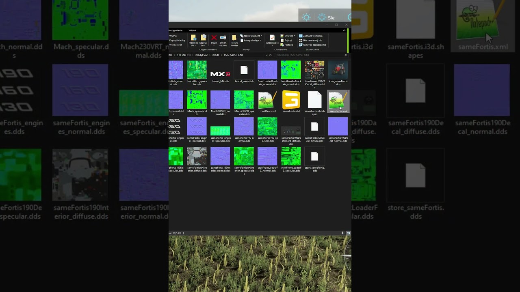Open address bar history dropdown chevron

266,55
